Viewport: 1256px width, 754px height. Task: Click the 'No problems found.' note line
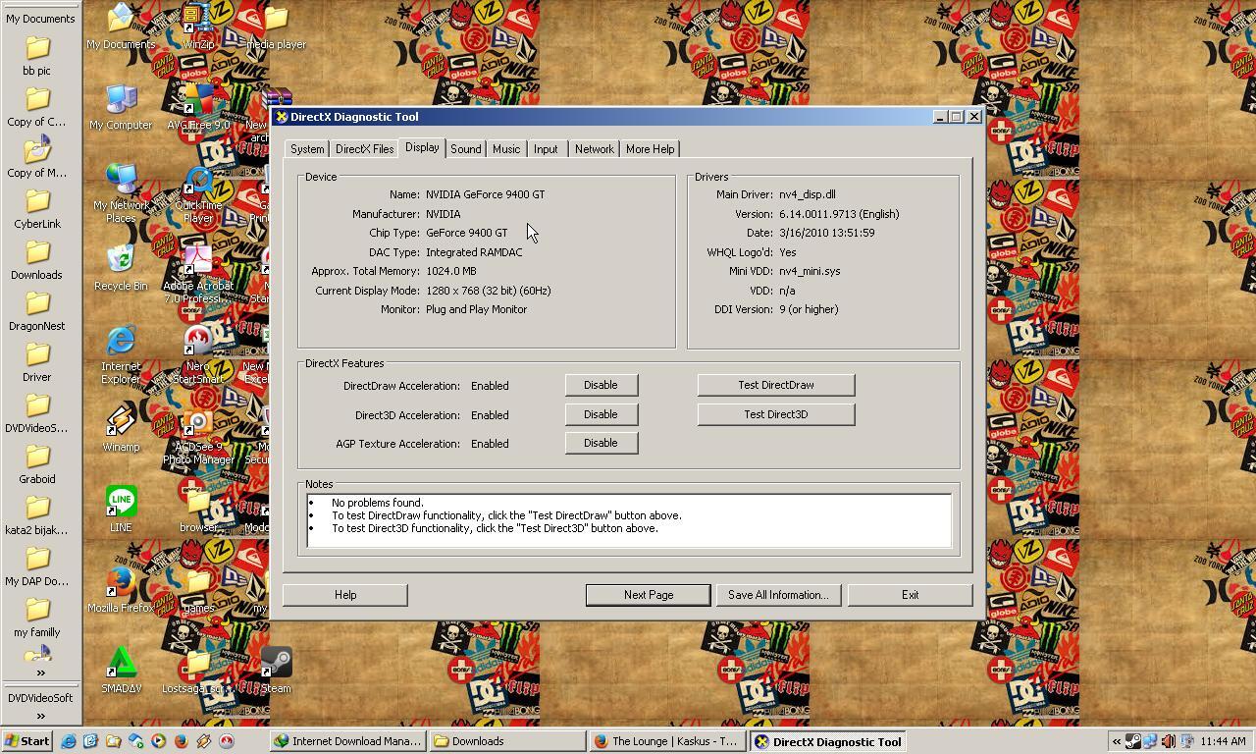[x=378, y=503]
